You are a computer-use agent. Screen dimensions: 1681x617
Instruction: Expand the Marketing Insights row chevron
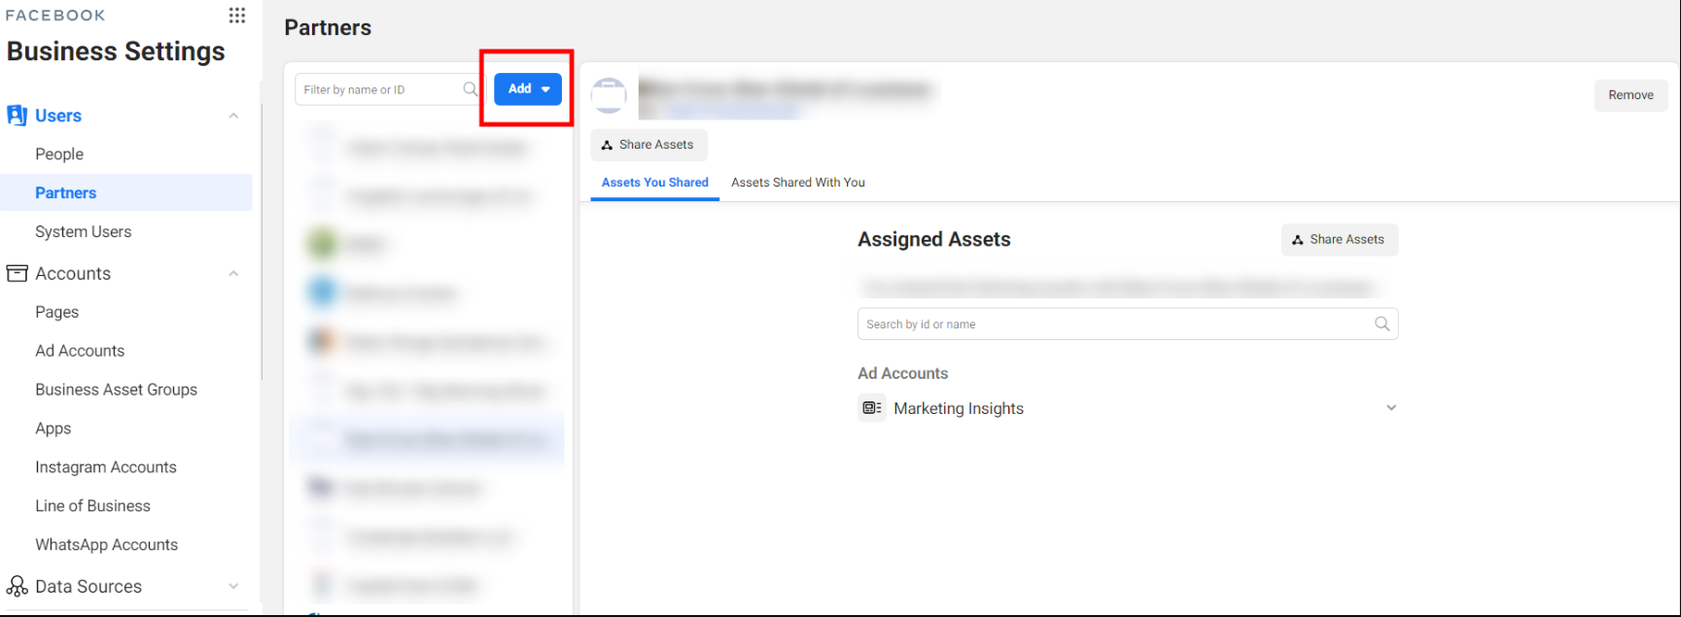point(1391,408)
